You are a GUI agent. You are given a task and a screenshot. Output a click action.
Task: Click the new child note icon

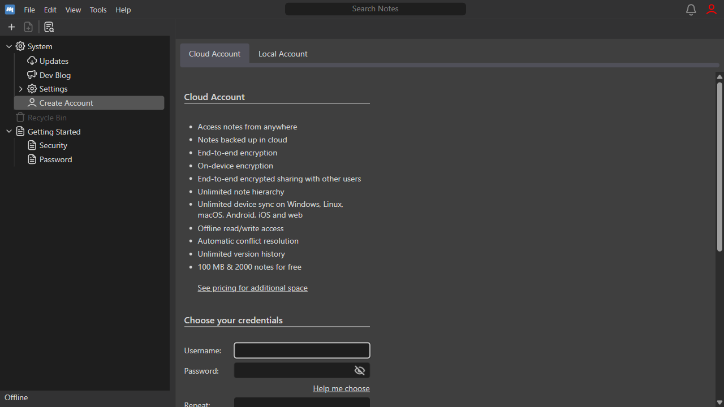point(28,27)
